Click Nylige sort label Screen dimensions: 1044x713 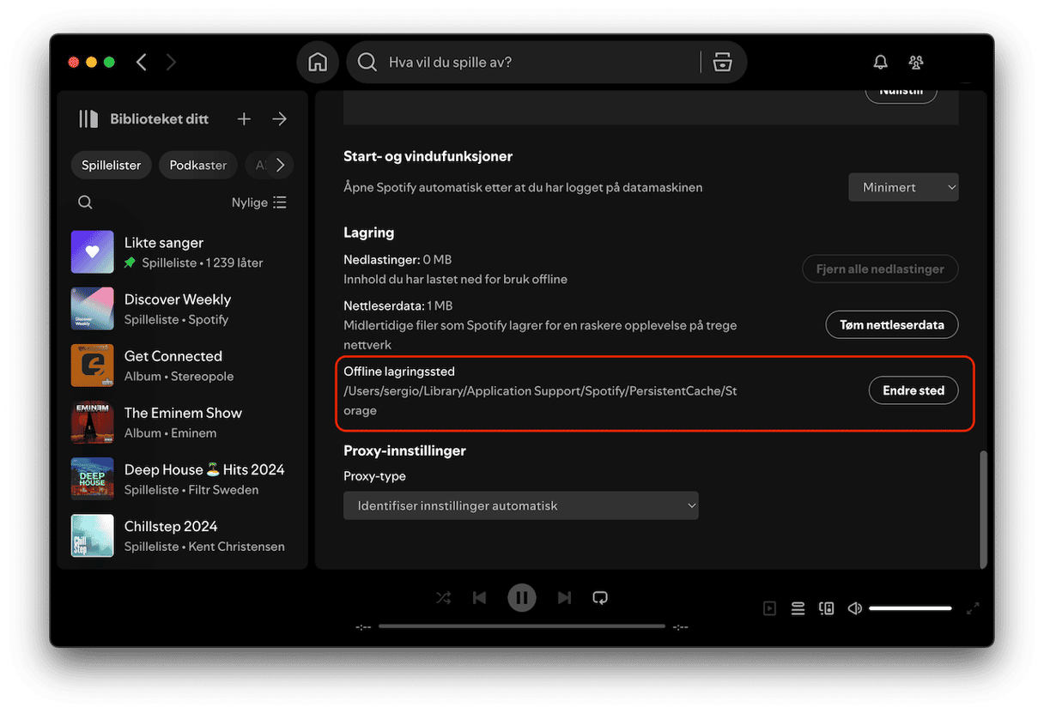pyautogui.click(x=250, y=202)
